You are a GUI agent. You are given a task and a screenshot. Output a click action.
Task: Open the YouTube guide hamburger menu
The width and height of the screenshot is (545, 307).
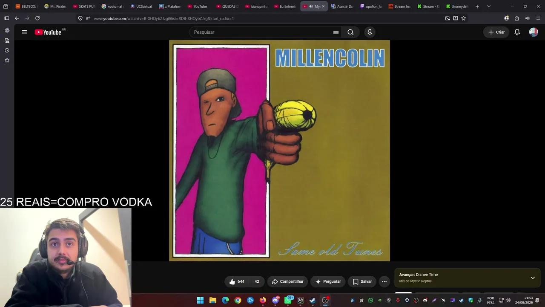click(24, 32)
